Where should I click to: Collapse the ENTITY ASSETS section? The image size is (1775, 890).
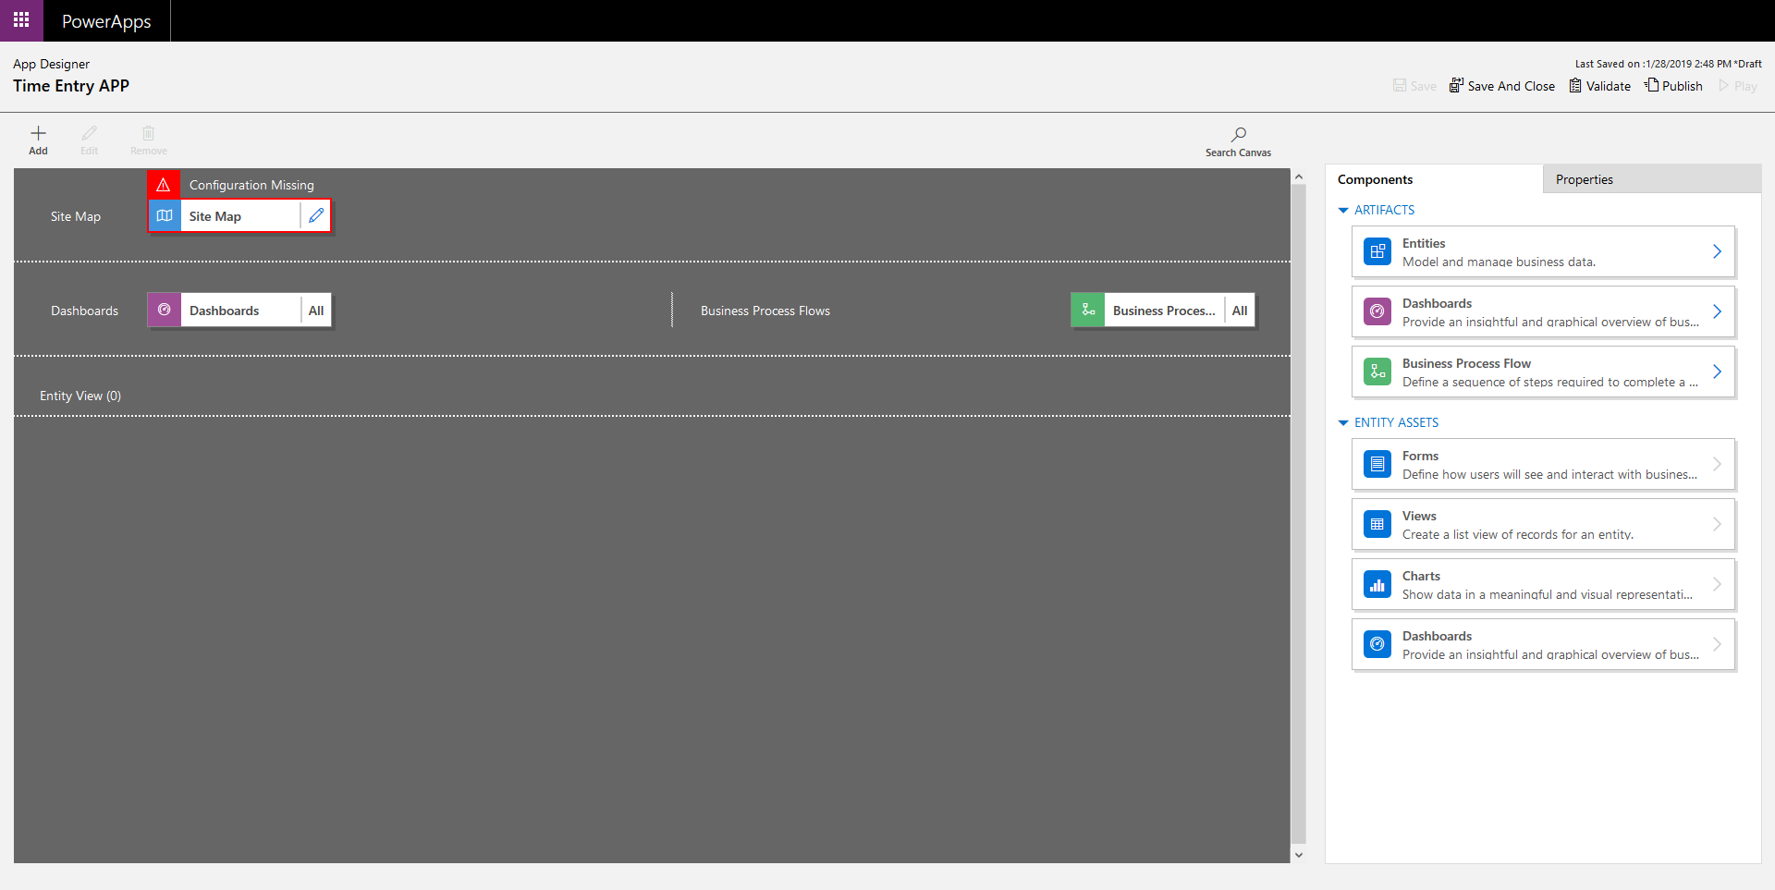(1343, 422)
